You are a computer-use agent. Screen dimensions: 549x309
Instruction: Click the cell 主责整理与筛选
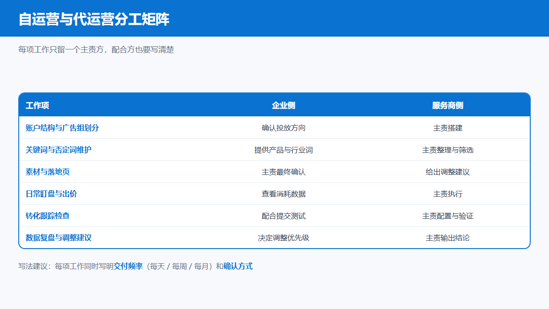pyautogui.click(x=448, y=150)
